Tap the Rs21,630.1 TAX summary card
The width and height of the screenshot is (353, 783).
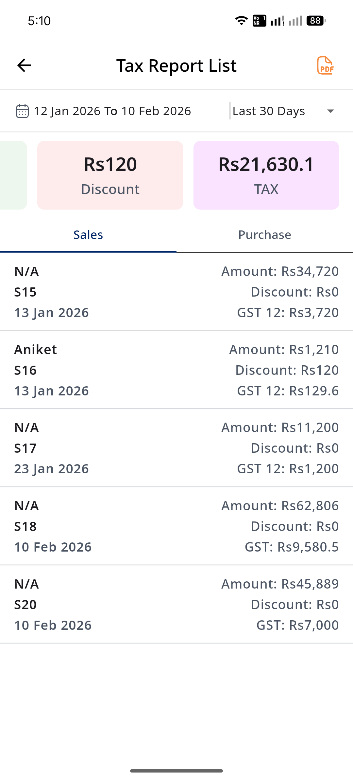266,175
